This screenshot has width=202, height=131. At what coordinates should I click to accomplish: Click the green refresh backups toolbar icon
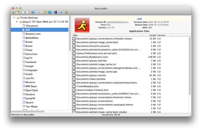tap(13, 12)
